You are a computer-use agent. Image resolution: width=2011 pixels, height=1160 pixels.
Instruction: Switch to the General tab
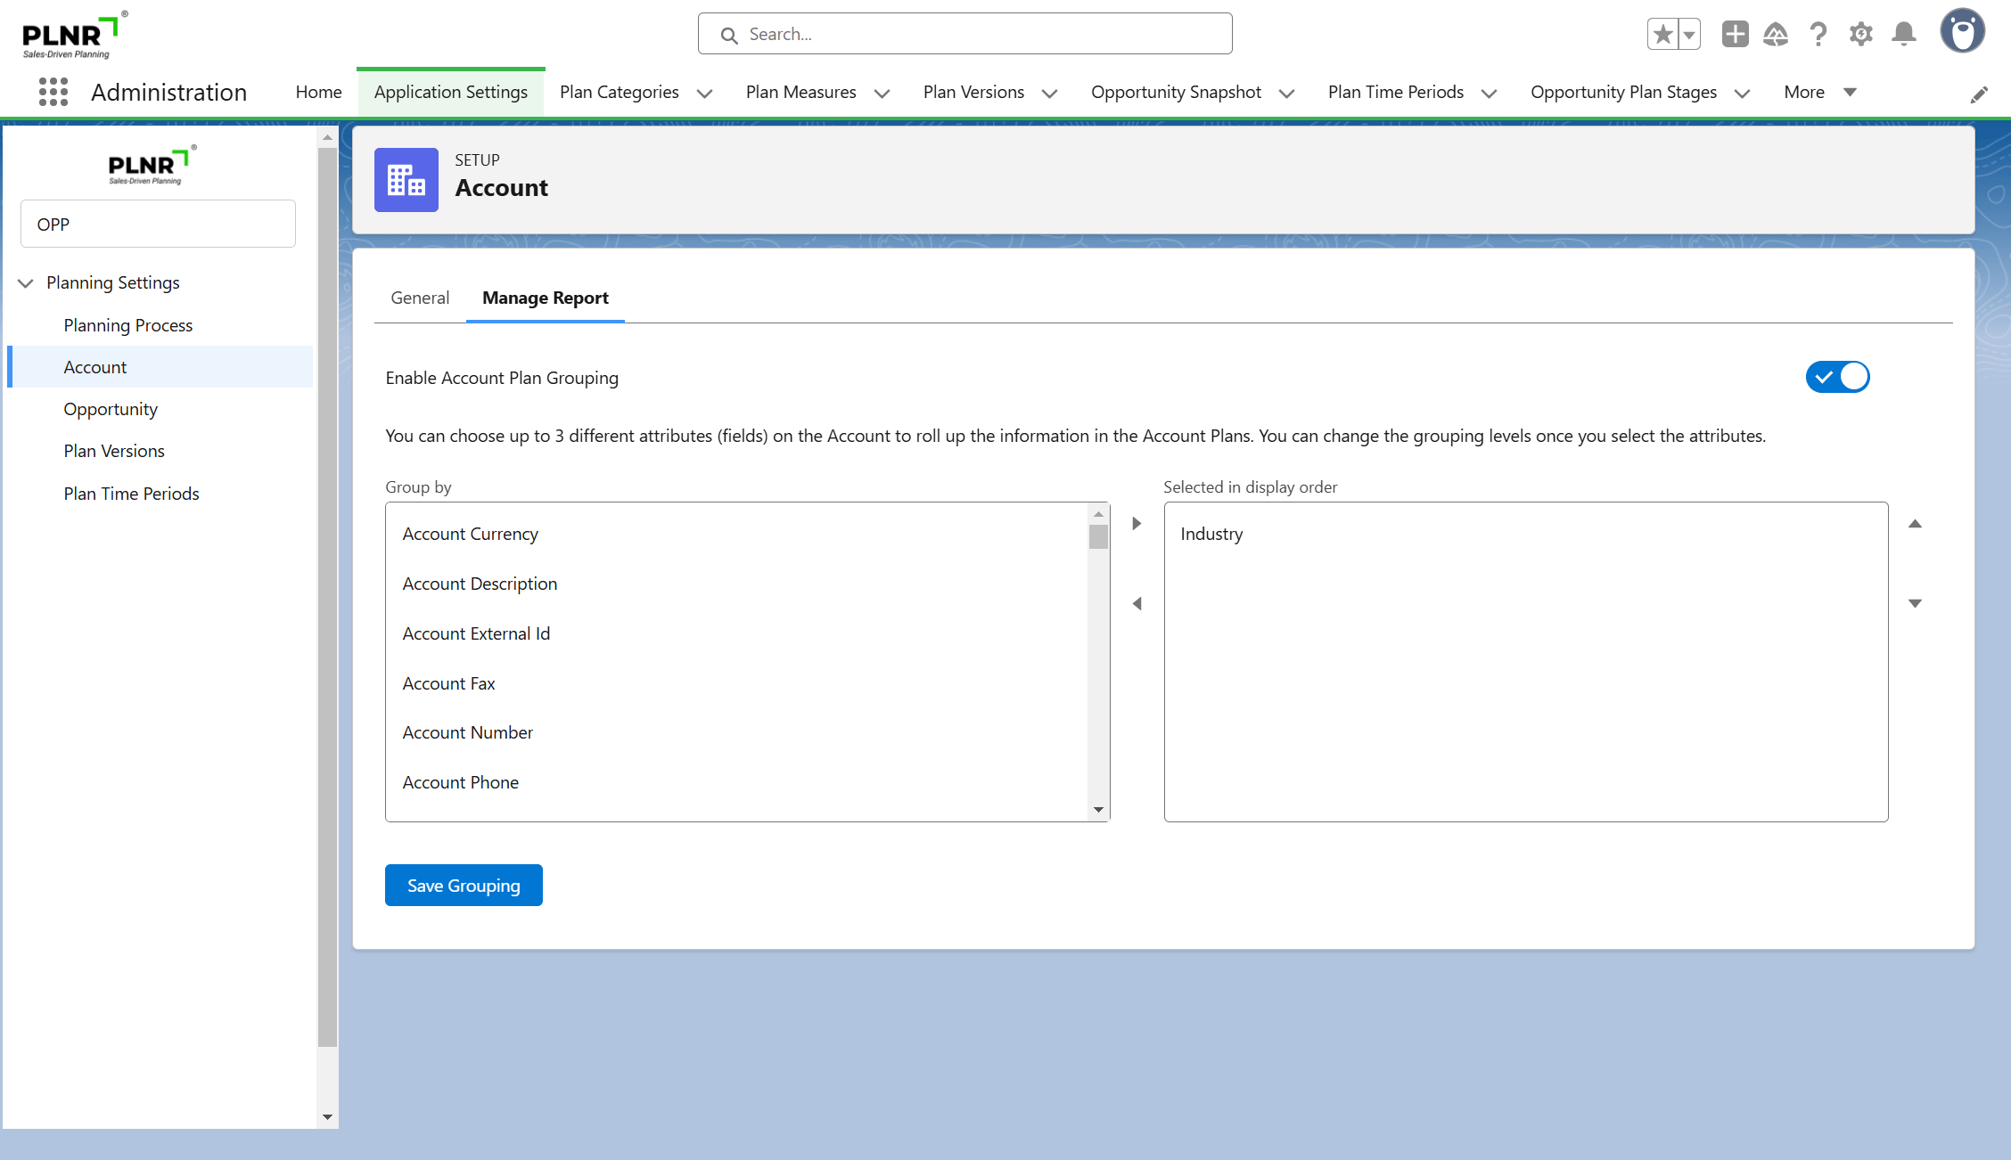420,298
